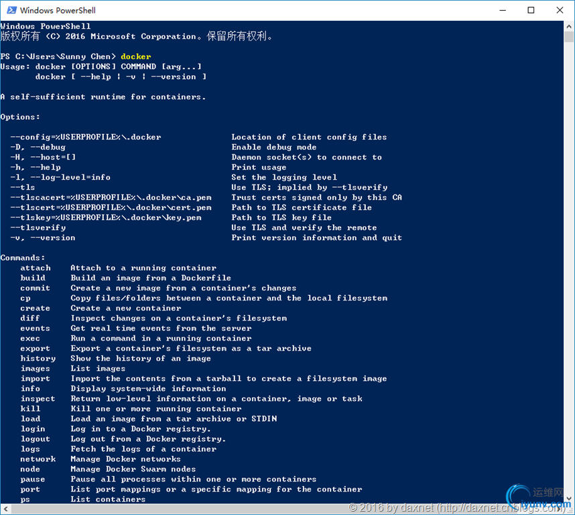Screen dimensions: 575x515
Task: Click the 'history' command name
Action: pyautogui.click(x=38, y=358)
